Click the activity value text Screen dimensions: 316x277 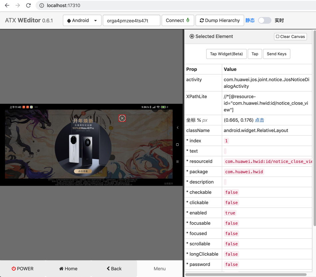tap(266, 83)
